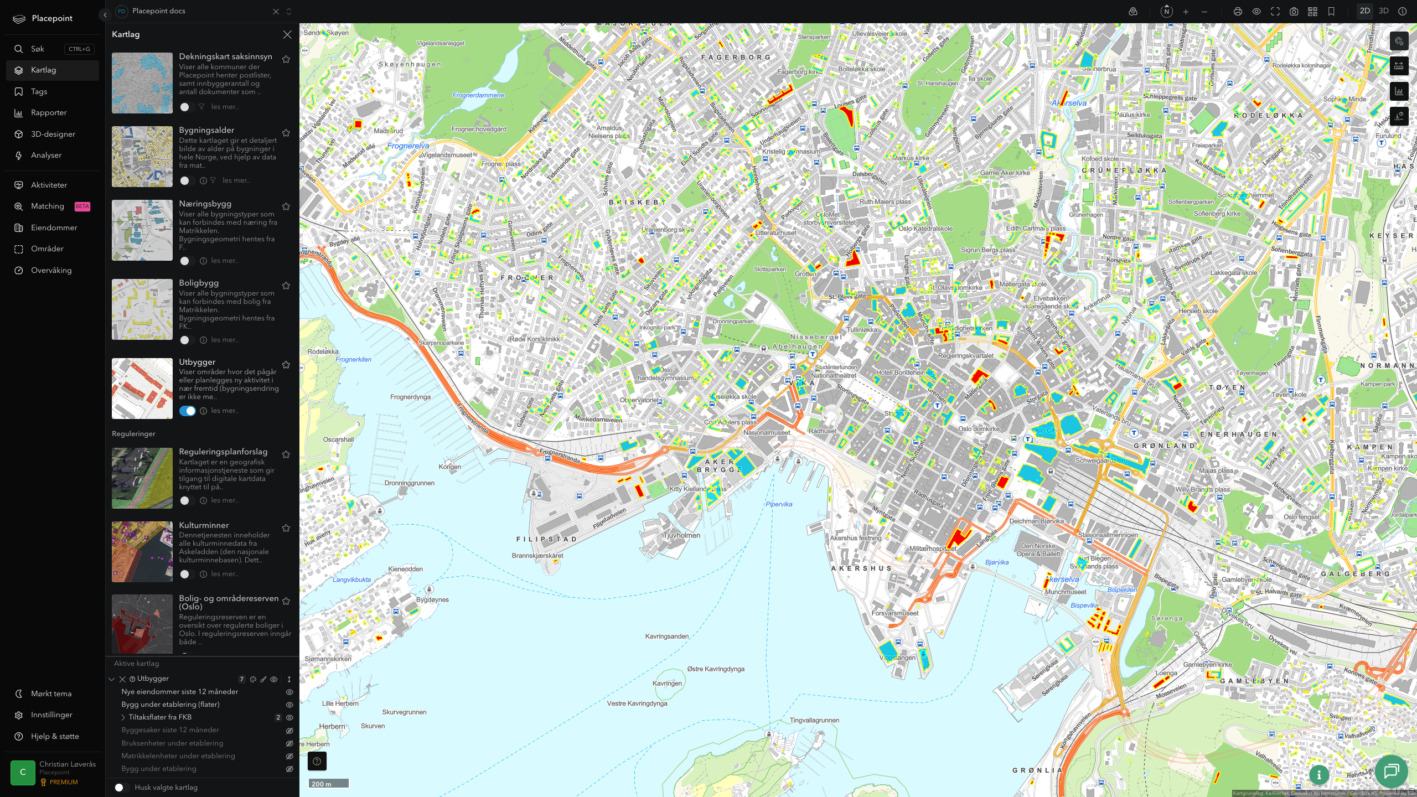Open the basemap picker icon in top toolbar
The height and width of the screenshot is (797, 1417).
(x=1133, y=12)
